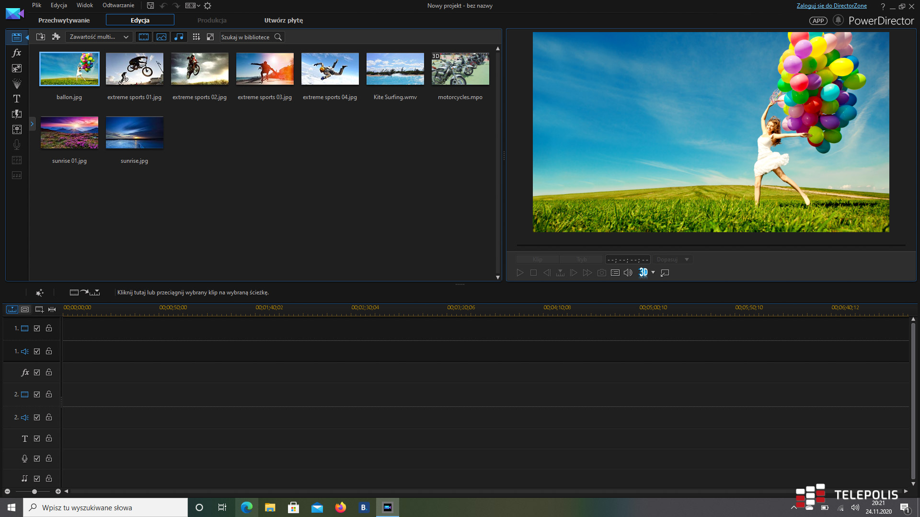
Task: Open the Widok menu
Action: coord(84,5)
